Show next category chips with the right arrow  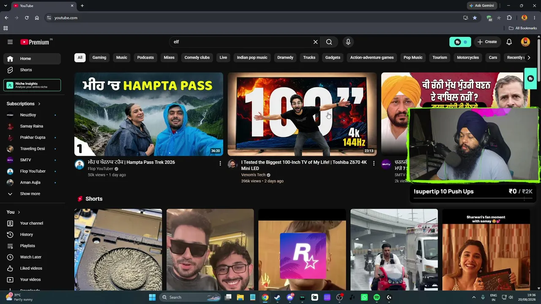[529, 57]
